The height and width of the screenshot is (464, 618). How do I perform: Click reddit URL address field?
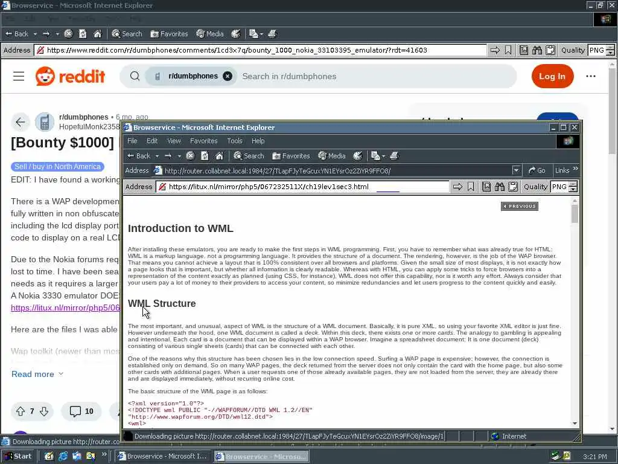tap(261, 50)
